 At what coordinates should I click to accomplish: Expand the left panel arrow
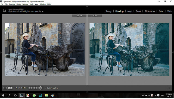1,52
